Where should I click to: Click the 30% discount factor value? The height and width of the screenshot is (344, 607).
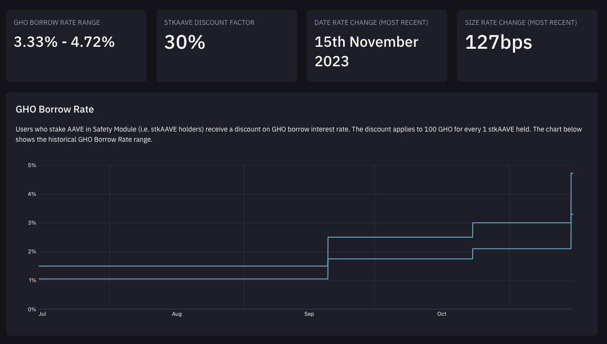coord(185,43)
